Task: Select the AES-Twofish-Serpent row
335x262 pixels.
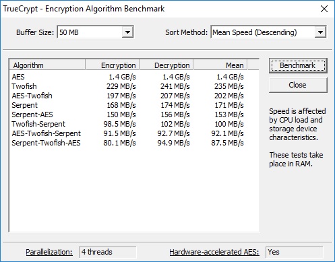Action: [x=127, y=133]
